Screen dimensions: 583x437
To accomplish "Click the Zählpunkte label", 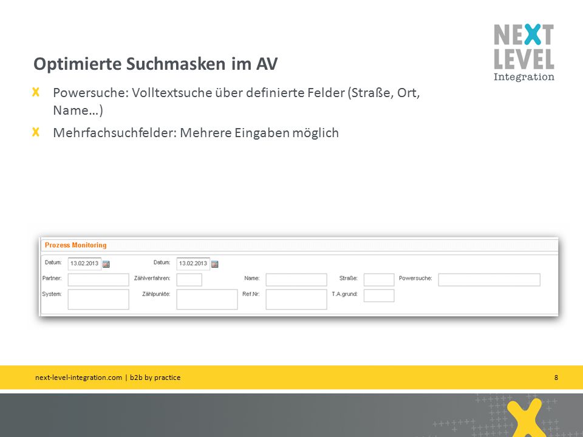I will [x=156, y=294].
